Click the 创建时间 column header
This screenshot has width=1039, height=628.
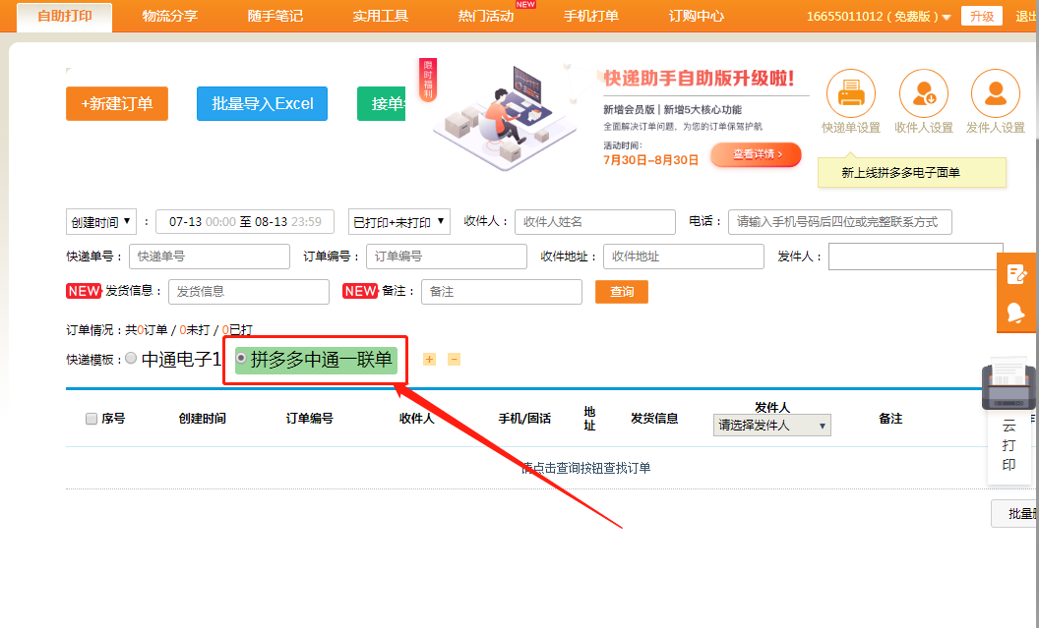pos(202,419)
